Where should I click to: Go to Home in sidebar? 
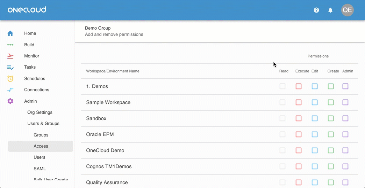point(30,33)
